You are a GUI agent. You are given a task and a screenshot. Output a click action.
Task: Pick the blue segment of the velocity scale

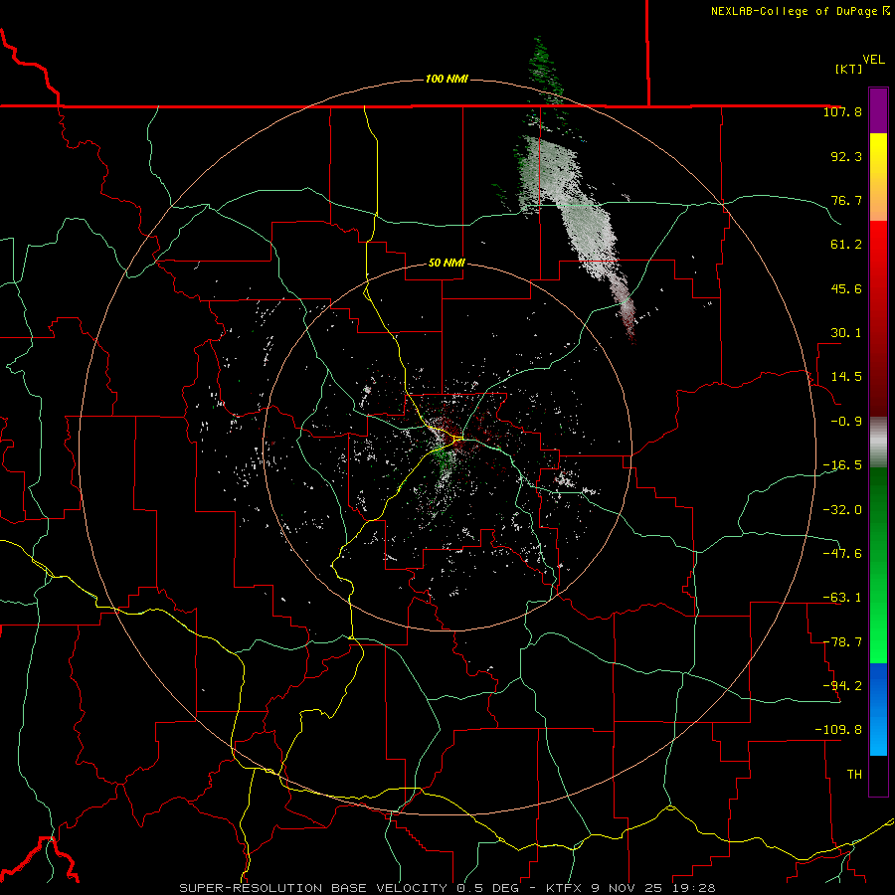click(878, 709)
